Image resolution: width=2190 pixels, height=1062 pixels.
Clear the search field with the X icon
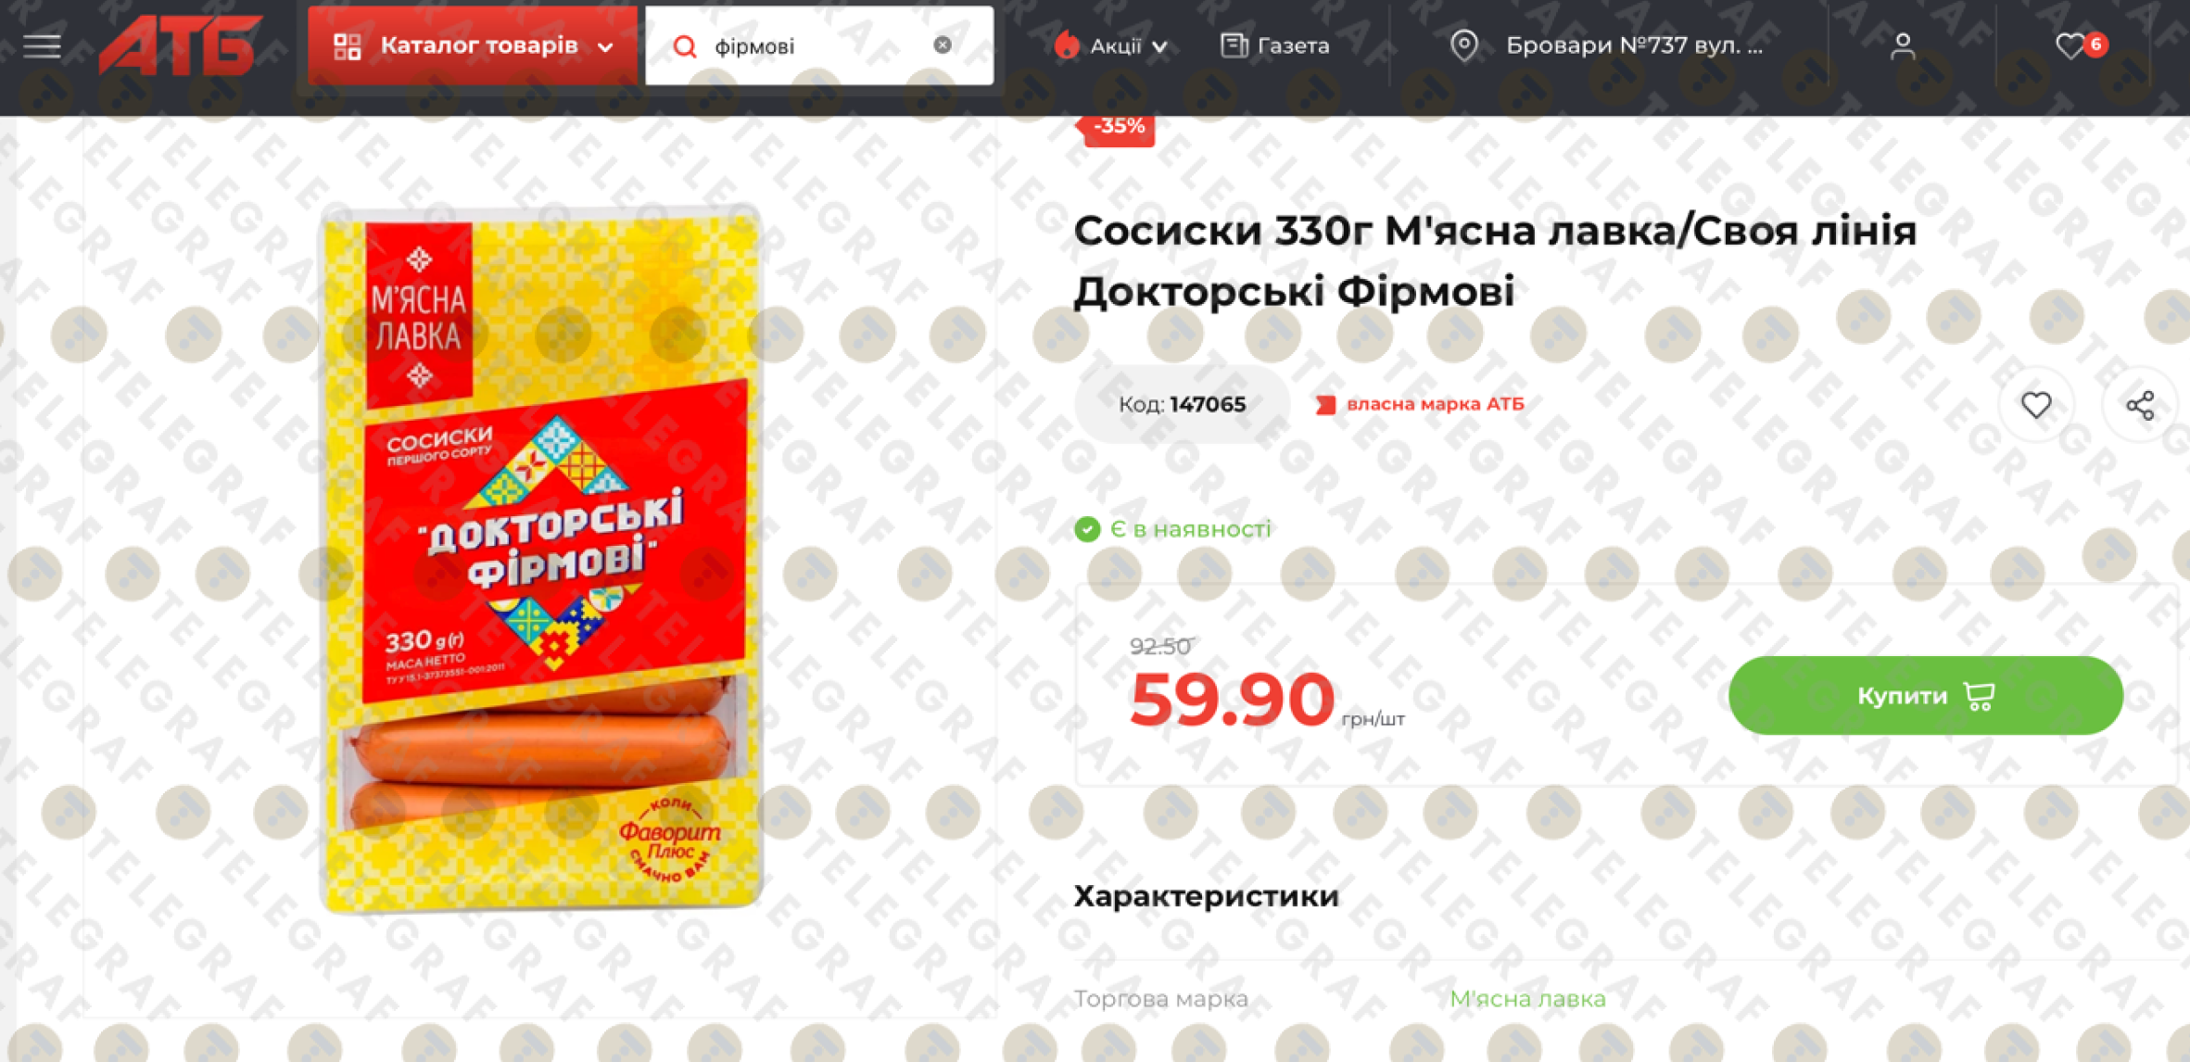(x=943, y=44)
